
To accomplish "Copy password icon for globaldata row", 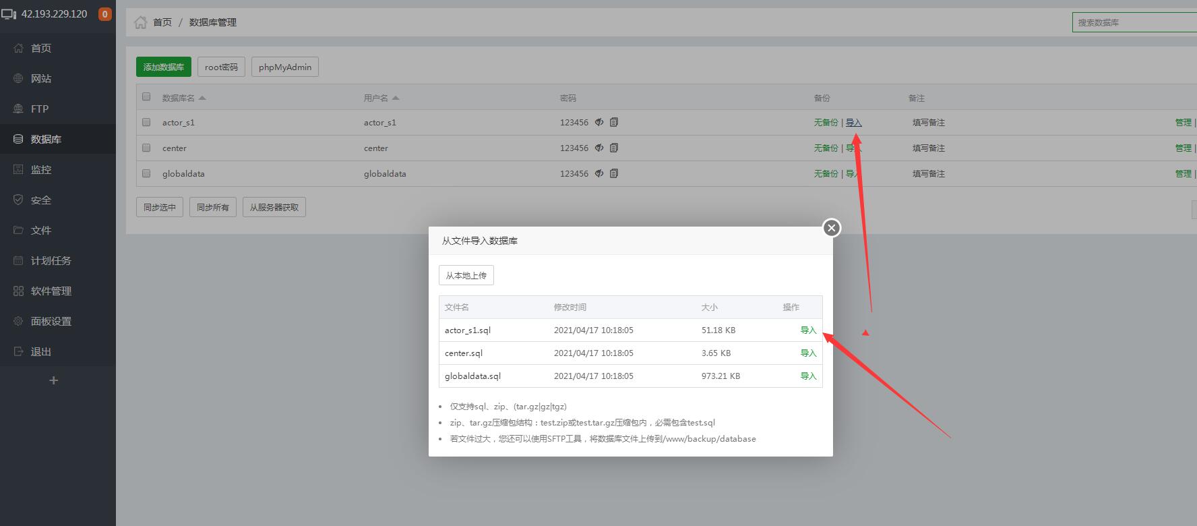I will click(x=614, y=174).
